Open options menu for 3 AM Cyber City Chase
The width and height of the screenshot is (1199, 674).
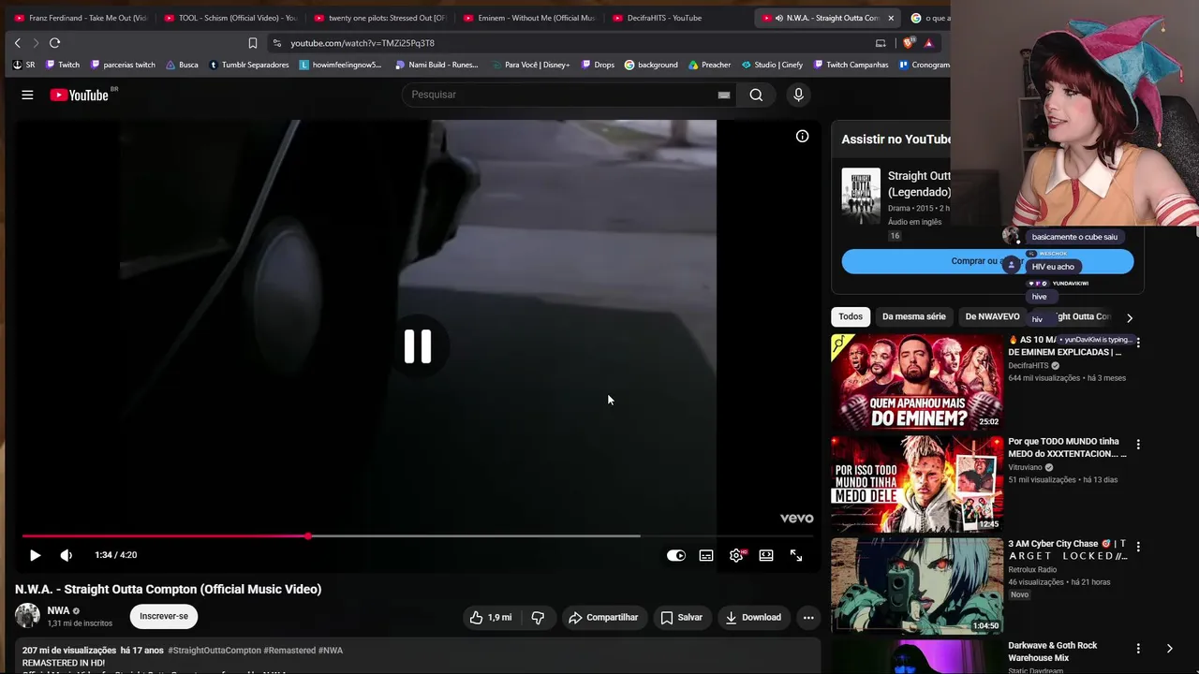1138,546
